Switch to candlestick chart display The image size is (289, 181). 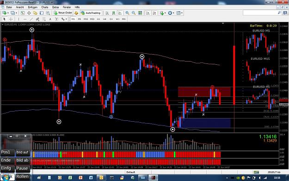pos(114,13)
